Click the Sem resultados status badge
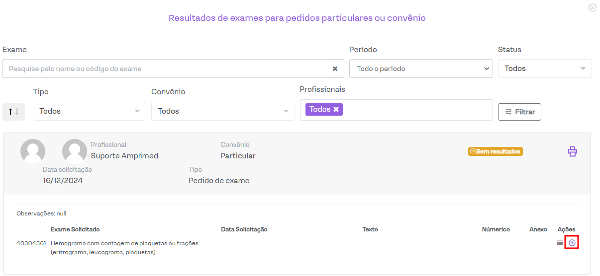 [x=495, y=151]
